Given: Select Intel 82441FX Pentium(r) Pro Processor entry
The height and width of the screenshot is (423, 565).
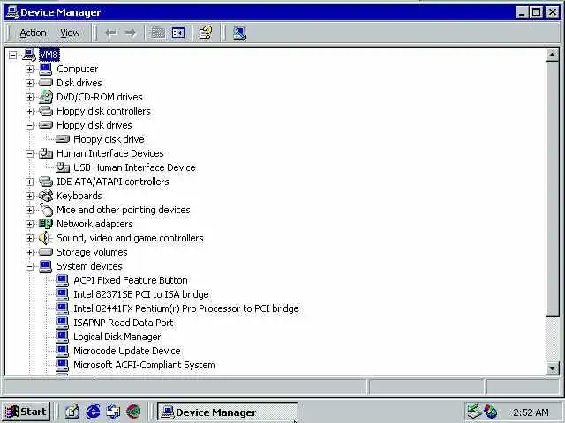Looking at the screenshot, I should pos(186,308).
